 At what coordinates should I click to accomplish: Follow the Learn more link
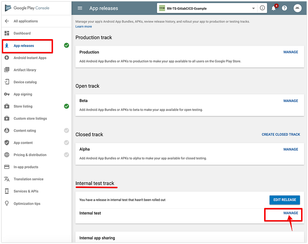click(84, 26)
